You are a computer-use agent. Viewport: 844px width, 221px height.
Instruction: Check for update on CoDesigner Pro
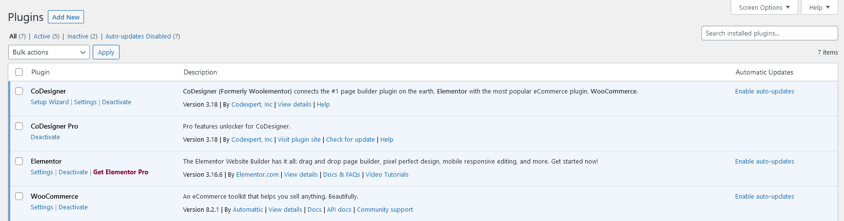350,140
